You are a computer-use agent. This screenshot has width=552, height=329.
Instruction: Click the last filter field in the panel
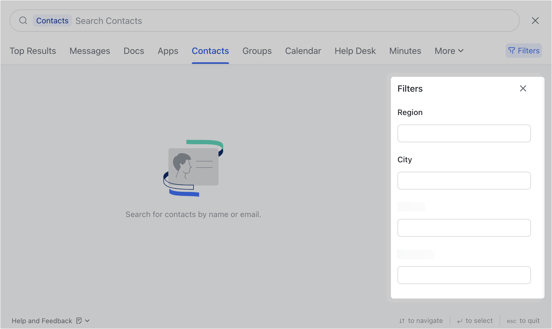464,275
